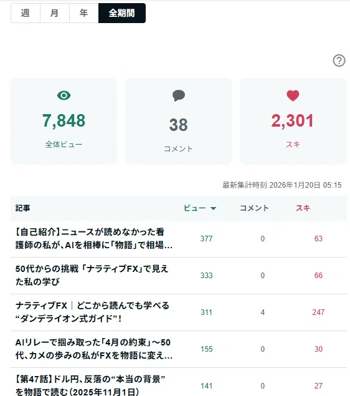The image size is (350, 396).
Task: Click the gray comment bubble icon
Action: pos(179,95)
